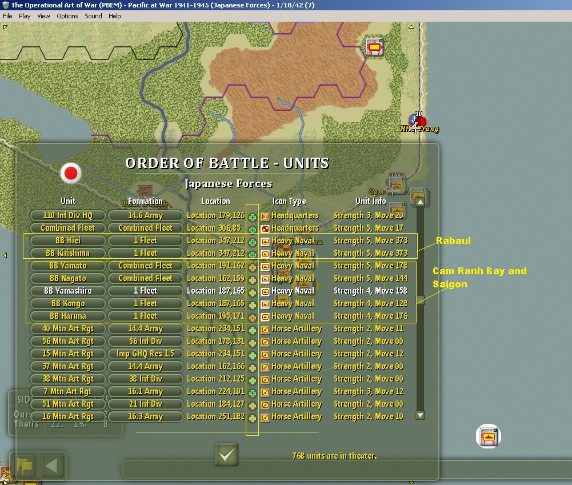
Task: Click the Heavy Naval icon for BB Yamato
Action: (x=265, y=267)
